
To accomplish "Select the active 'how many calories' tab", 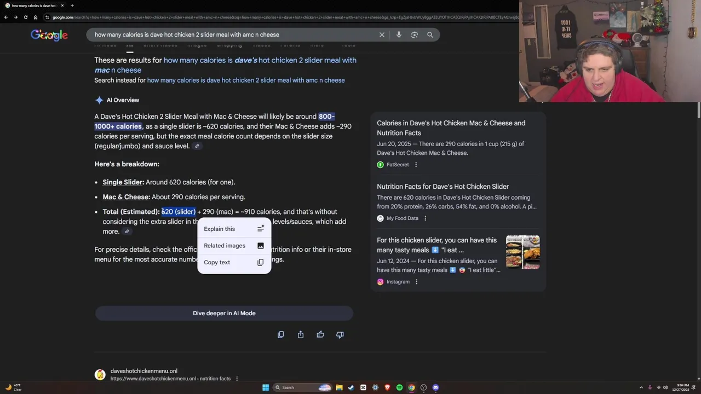I will (33, 5).
